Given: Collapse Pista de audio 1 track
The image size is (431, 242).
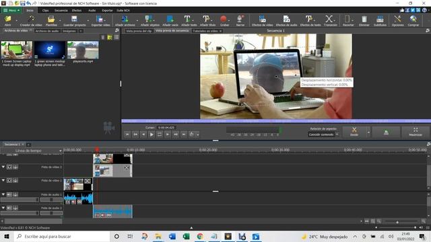Looking at the screenshot, I should pyautogui.click(x=3, y=194).
